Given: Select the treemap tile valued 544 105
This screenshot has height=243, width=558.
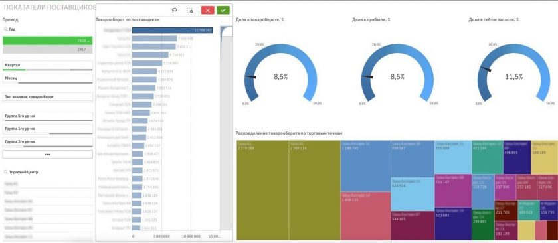Looking at the screenshot, I should coord(413,226).
